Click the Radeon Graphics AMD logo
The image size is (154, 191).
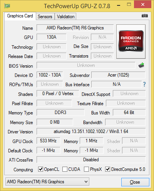pos(131,41)
